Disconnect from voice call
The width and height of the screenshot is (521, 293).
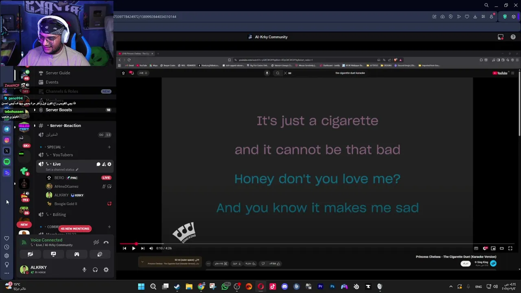(x=106, y=242)
